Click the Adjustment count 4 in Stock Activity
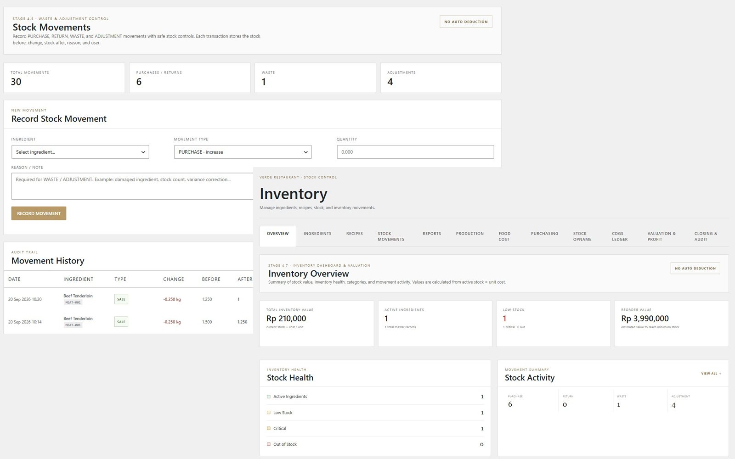735x459 pixels. tap(673, 405)
